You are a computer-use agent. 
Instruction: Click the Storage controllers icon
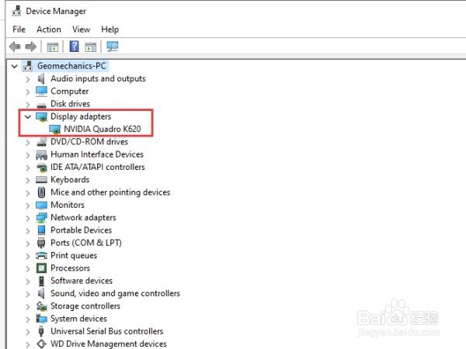tap(42, 306)
